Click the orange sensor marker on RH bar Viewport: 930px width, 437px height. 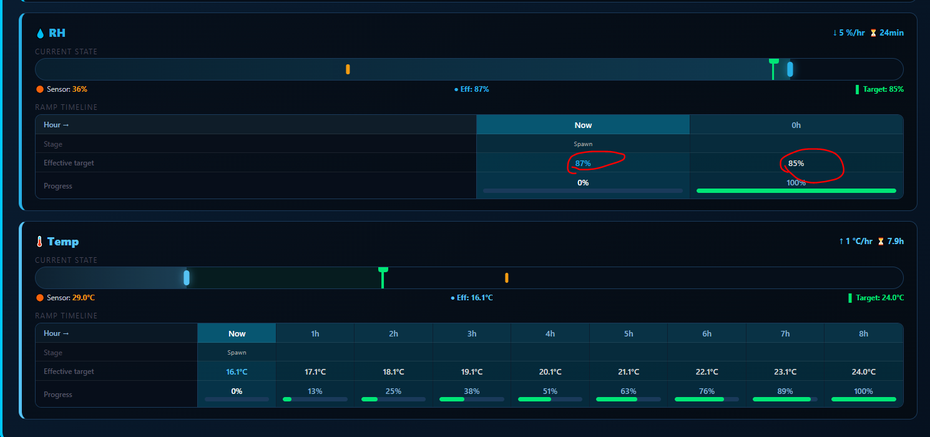[348, 69]
